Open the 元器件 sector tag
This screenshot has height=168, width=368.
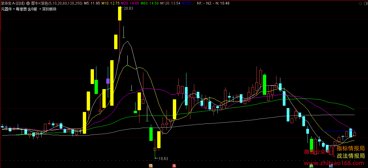coord(6,9)
